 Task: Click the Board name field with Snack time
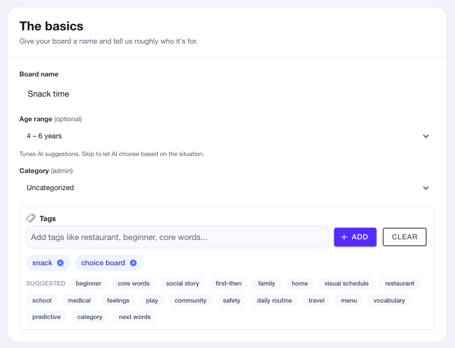pos(227,94)
